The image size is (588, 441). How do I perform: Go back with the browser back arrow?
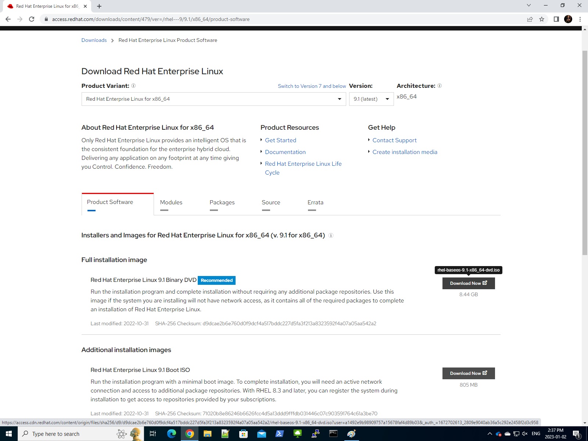click(8, 19)
